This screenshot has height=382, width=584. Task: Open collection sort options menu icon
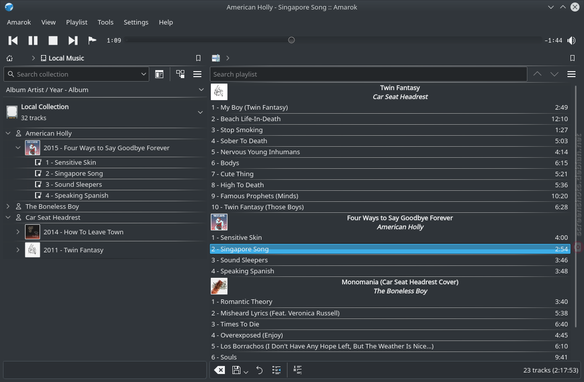[x=197, y=74]
